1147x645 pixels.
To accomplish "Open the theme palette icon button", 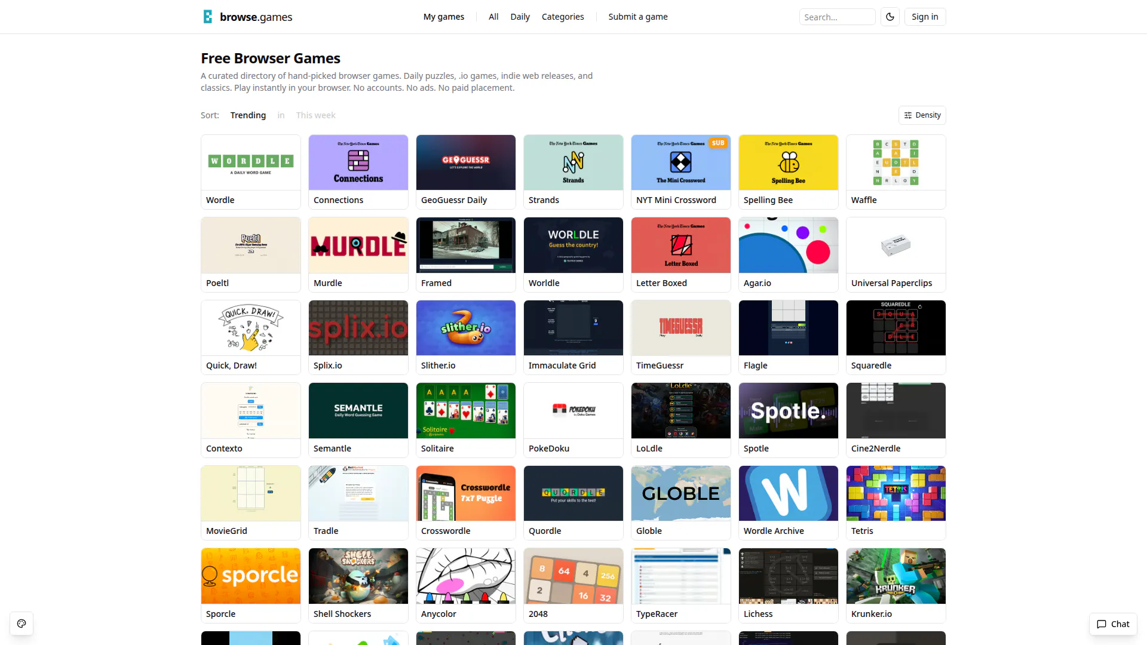I will [22, 623].
